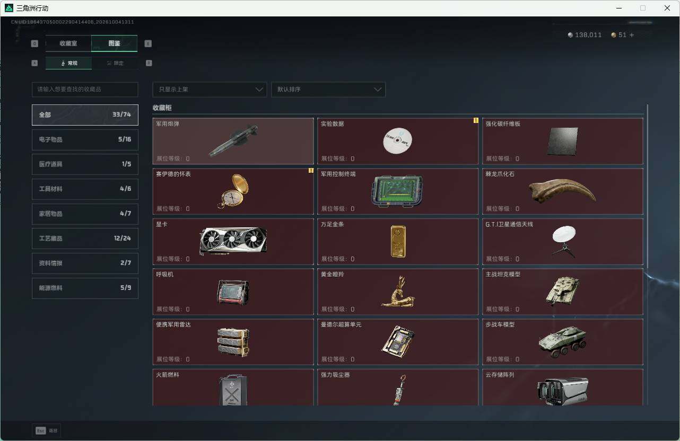Open the 只显示上架 filter dropdown
This screenshot has width=680, height=441.
click(x=210, y=90)
